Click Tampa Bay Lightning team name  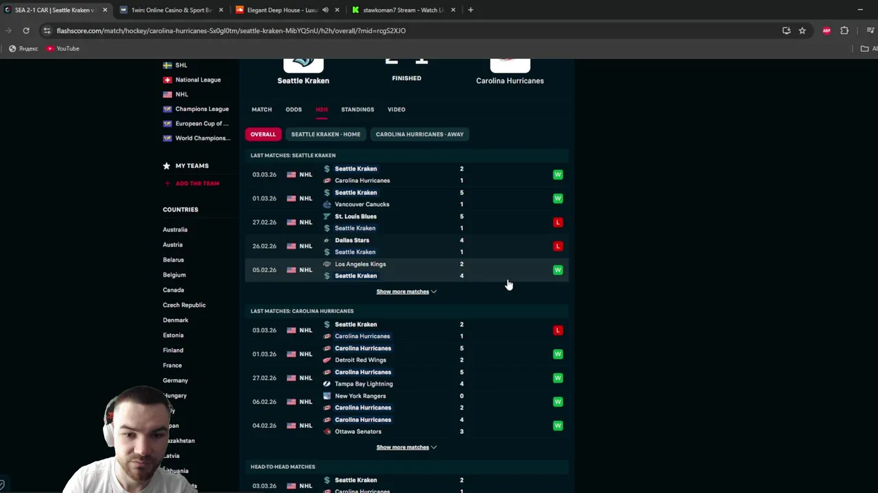(x=364, y=384)
